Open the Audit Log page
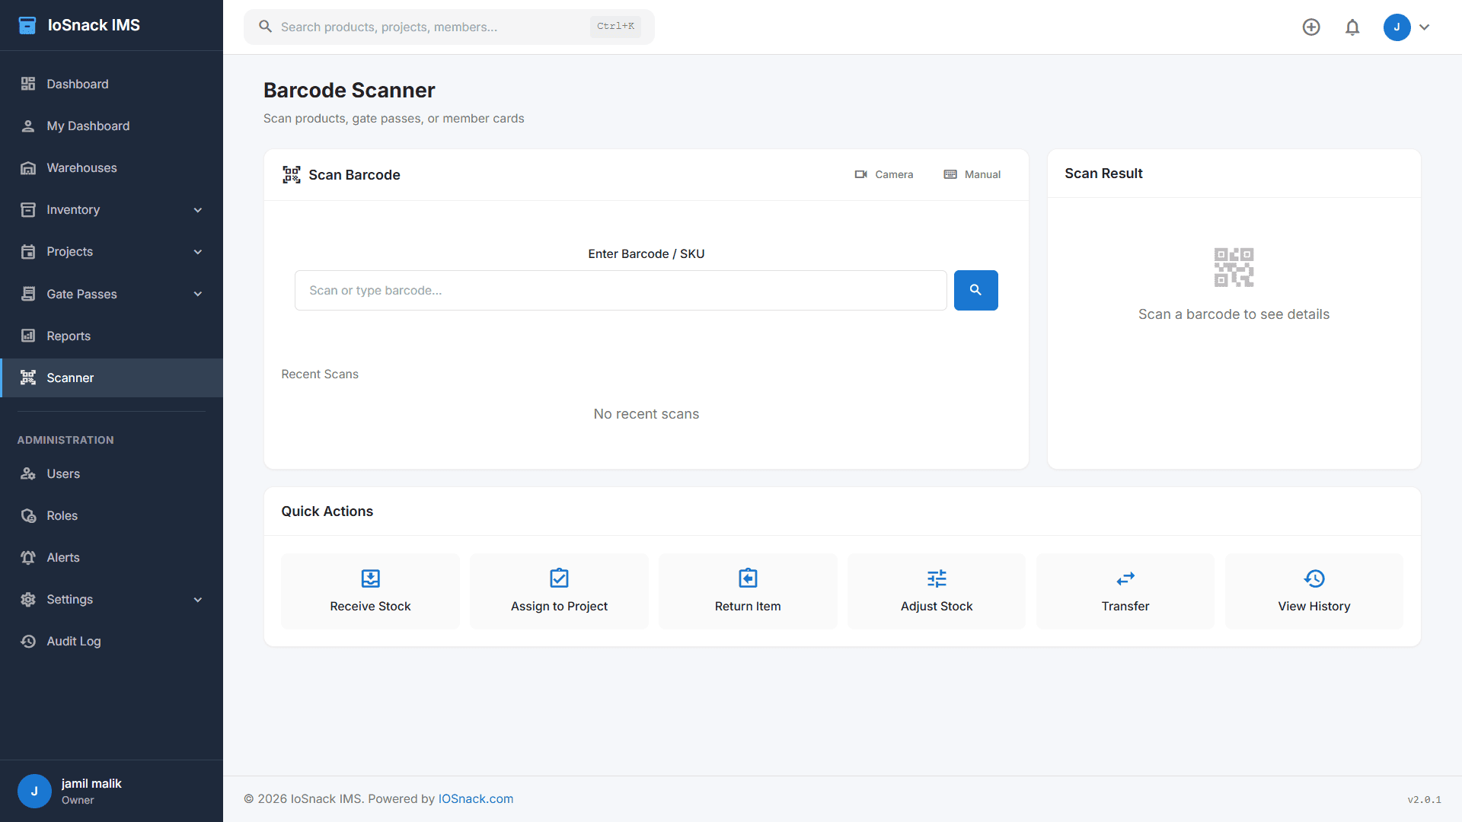Viewport: 1462px width, 822px height. pos(74,641)
